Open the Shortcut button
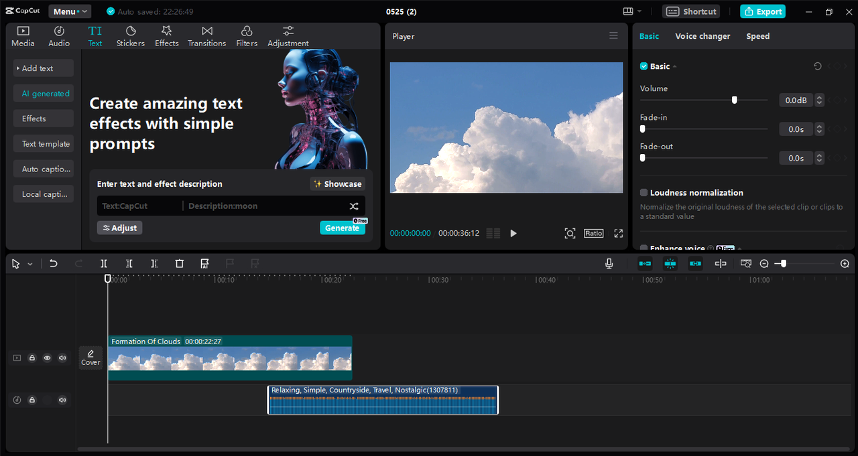The height and width of the screenshot is (456, 858). pyautogui.click(x=692, y=11)
